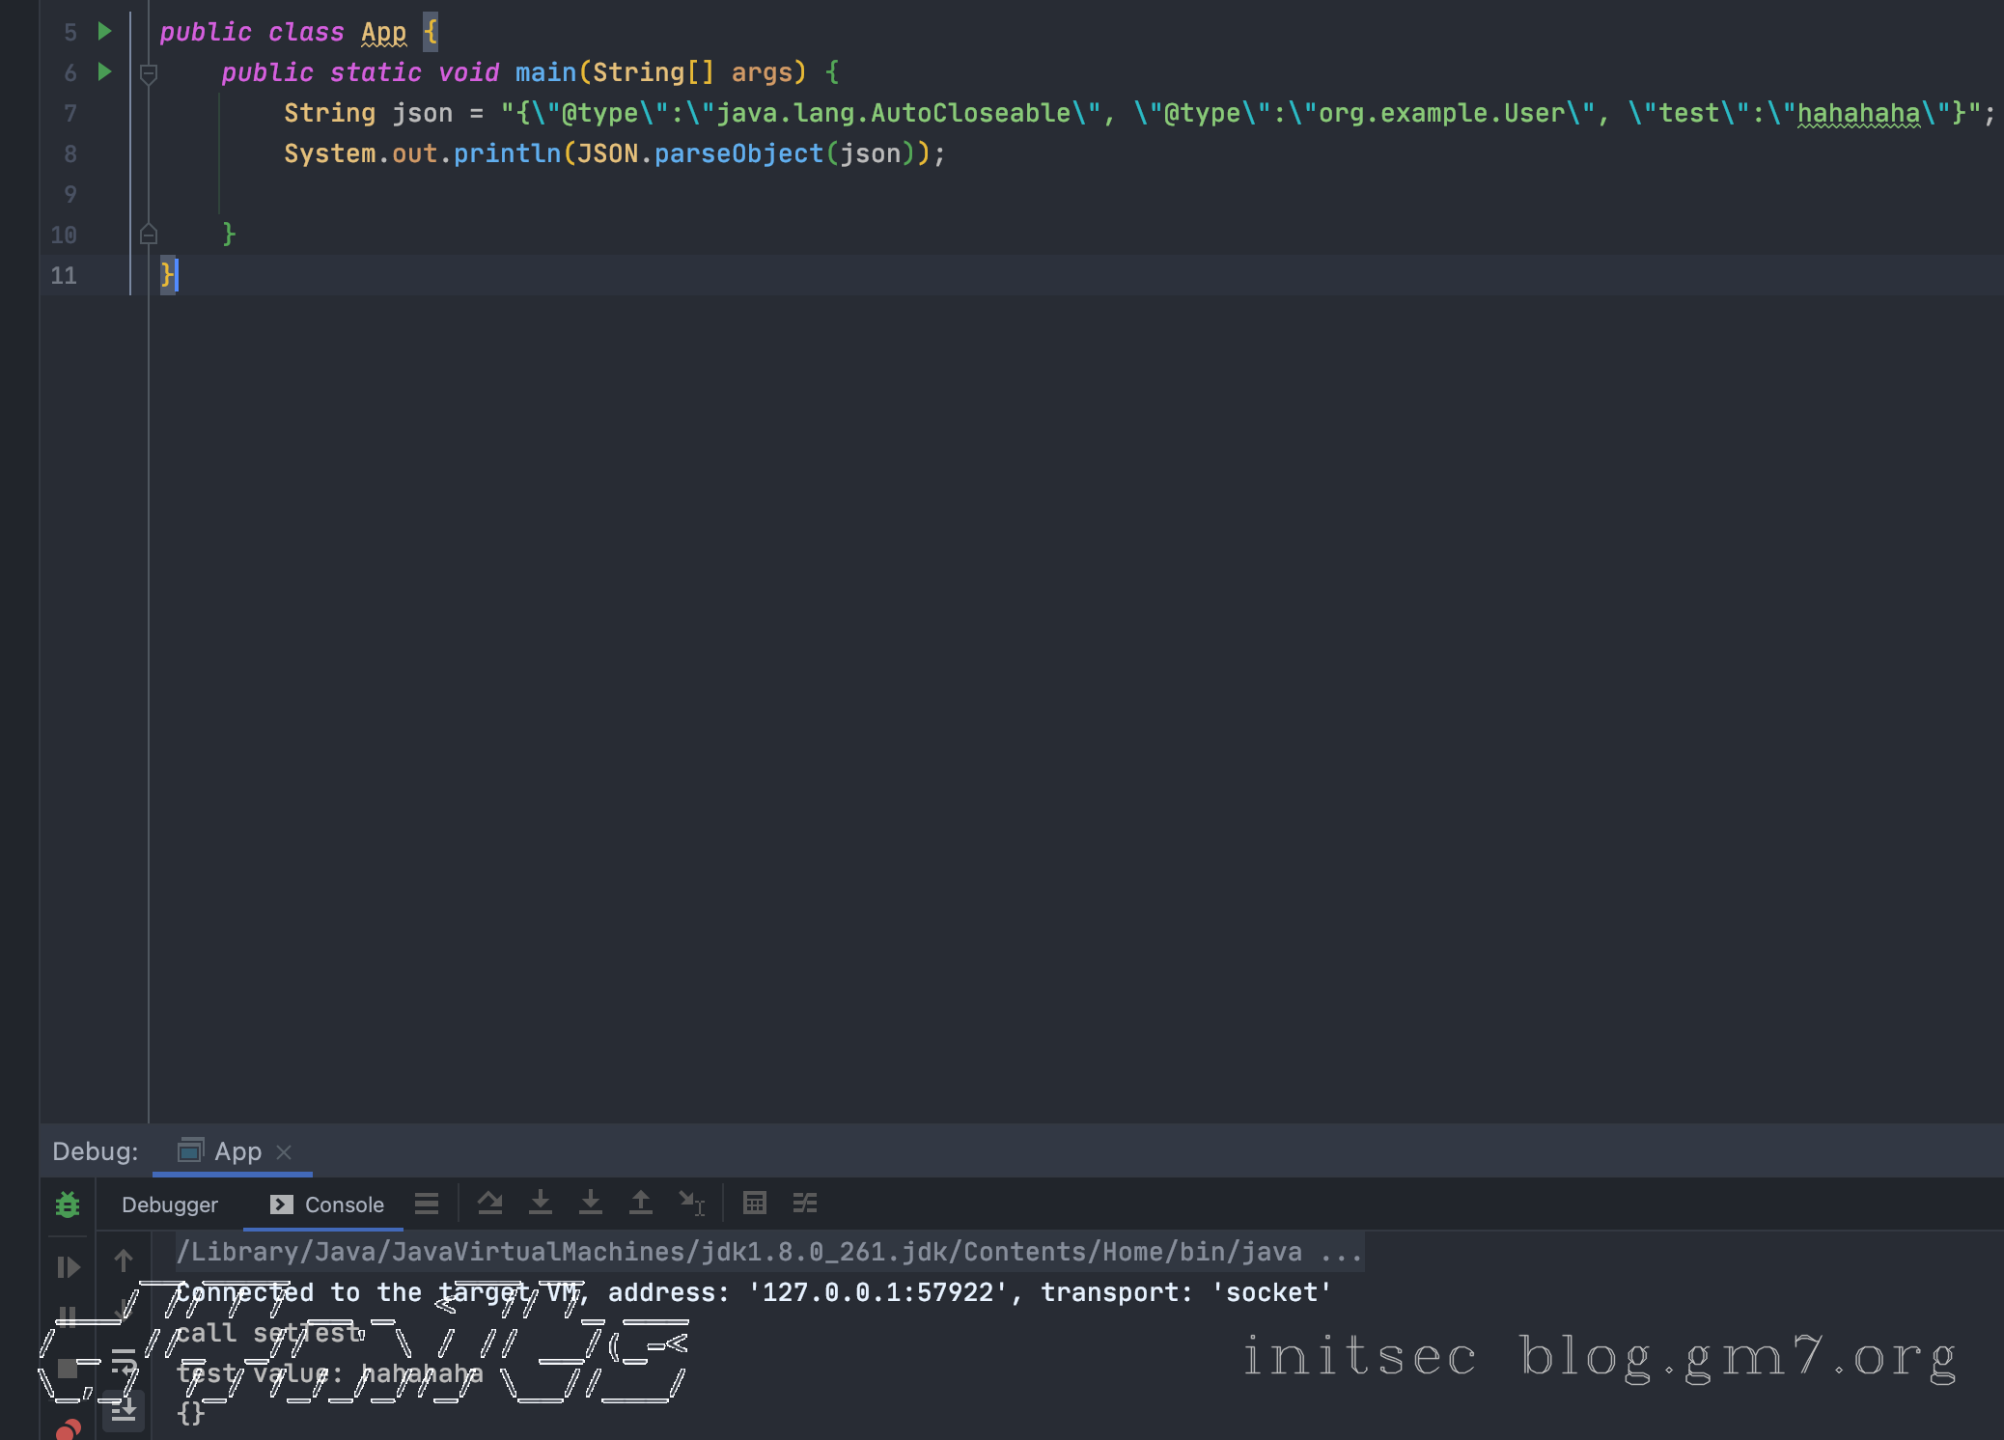
Task: Click the threads layout hamburger icon
Action: [x=427, y=1203]
